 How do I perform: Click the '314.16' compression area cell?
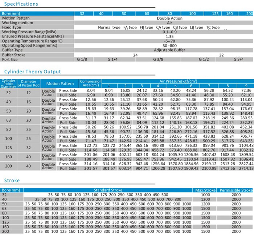[91, 164]
